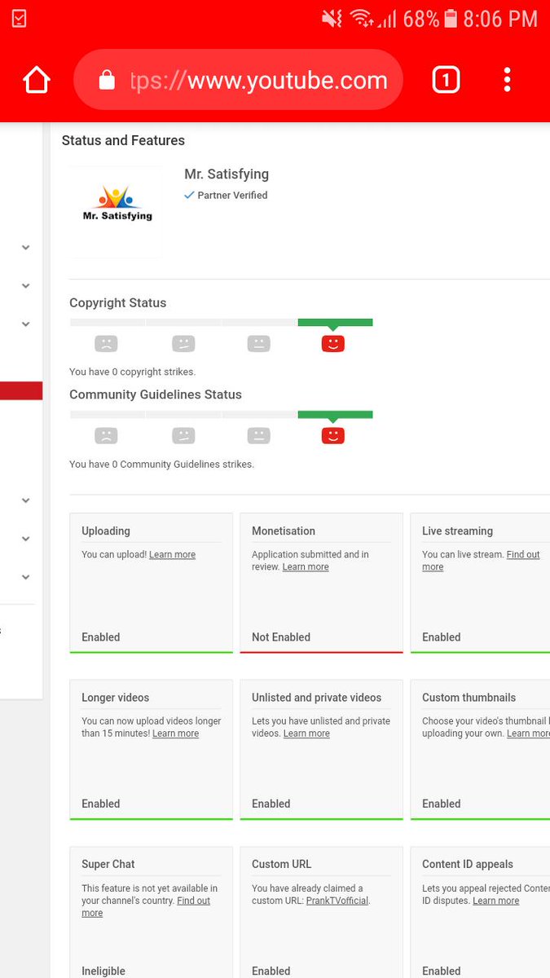Screen dimensions: 550x978
Task: Click the Mr. Satisfying channel name
Action: coord(227,174)
